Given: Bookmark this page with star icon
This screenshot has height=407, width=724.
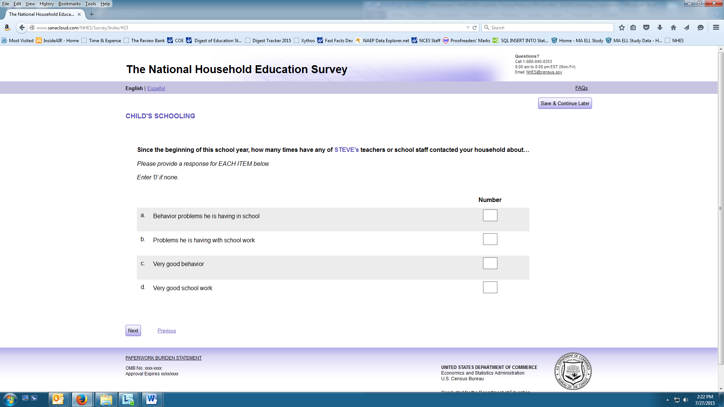Looking at the screenshot, I should point(622,28).
